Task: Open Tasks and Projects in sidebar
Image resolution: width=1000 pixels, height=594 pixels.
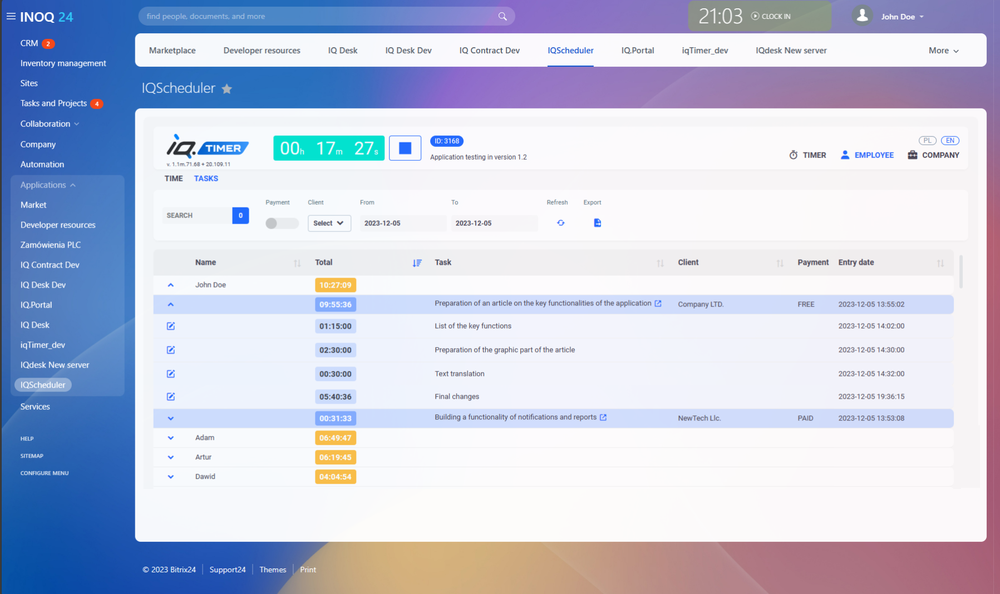Action: 53,103
